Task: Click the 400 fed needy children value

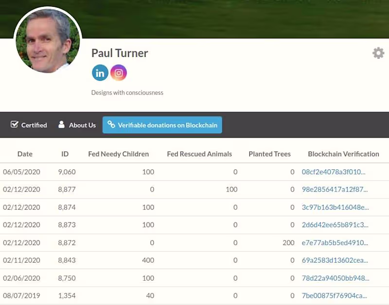Action: (148, 260)
